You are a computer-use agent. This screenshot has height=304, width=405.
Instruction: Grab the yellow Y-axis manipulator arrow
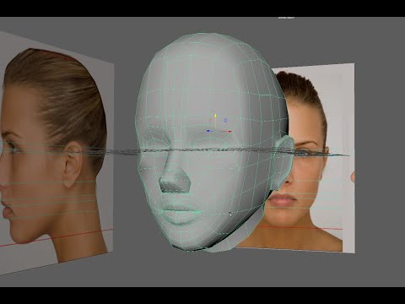point(215,116)
